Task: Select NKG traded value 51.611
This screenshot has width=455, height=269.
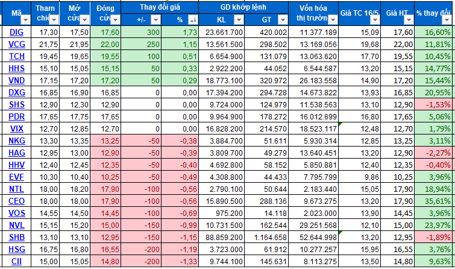Action: click(266, 141)
